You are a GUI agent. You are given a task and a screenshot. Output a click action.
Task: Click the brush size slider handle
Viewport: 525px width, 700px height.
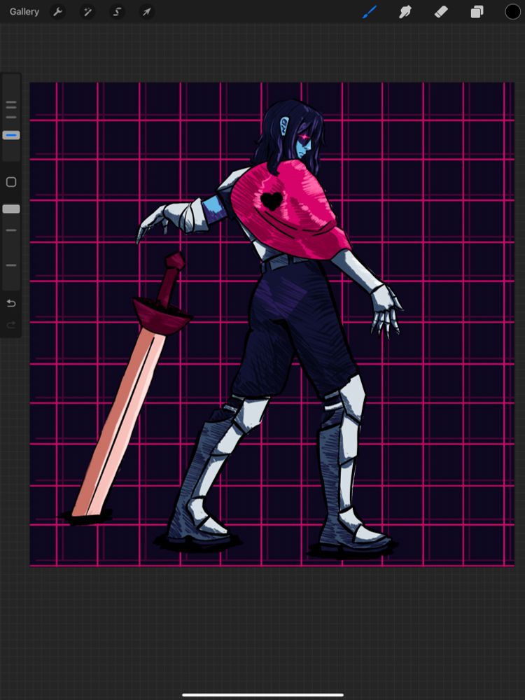pyautogui.click(x=11, y=135)
